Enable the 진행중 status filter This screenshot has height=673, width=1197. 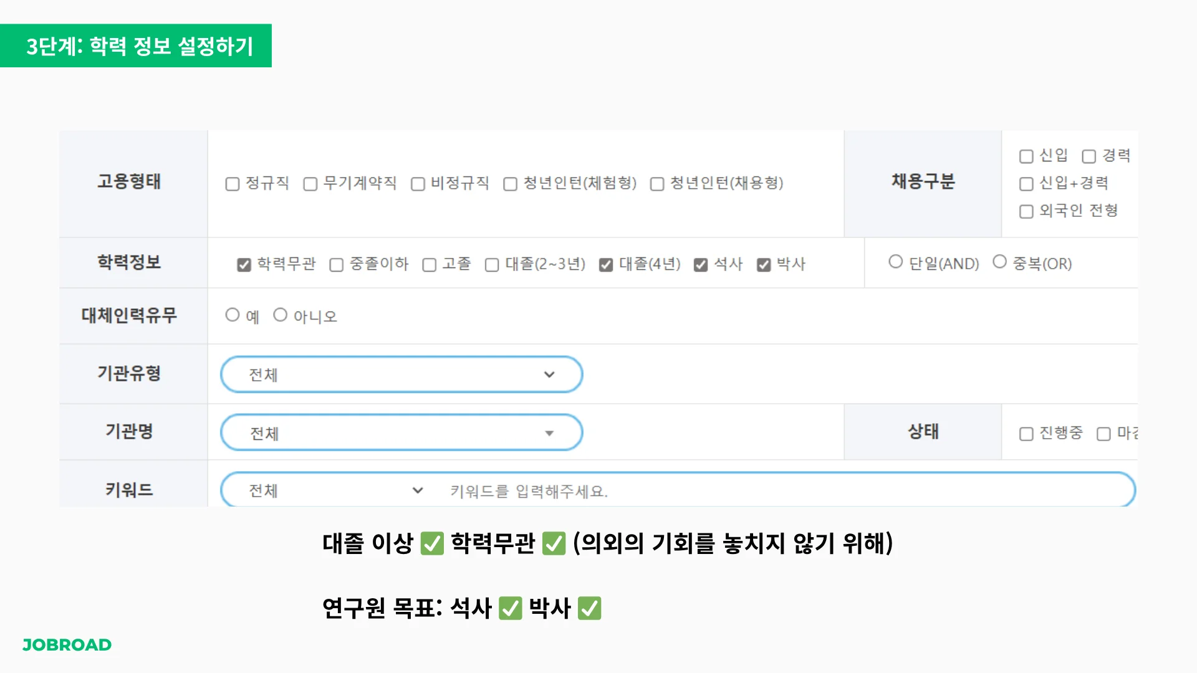pyautogui.click(x=1026, y=432)
